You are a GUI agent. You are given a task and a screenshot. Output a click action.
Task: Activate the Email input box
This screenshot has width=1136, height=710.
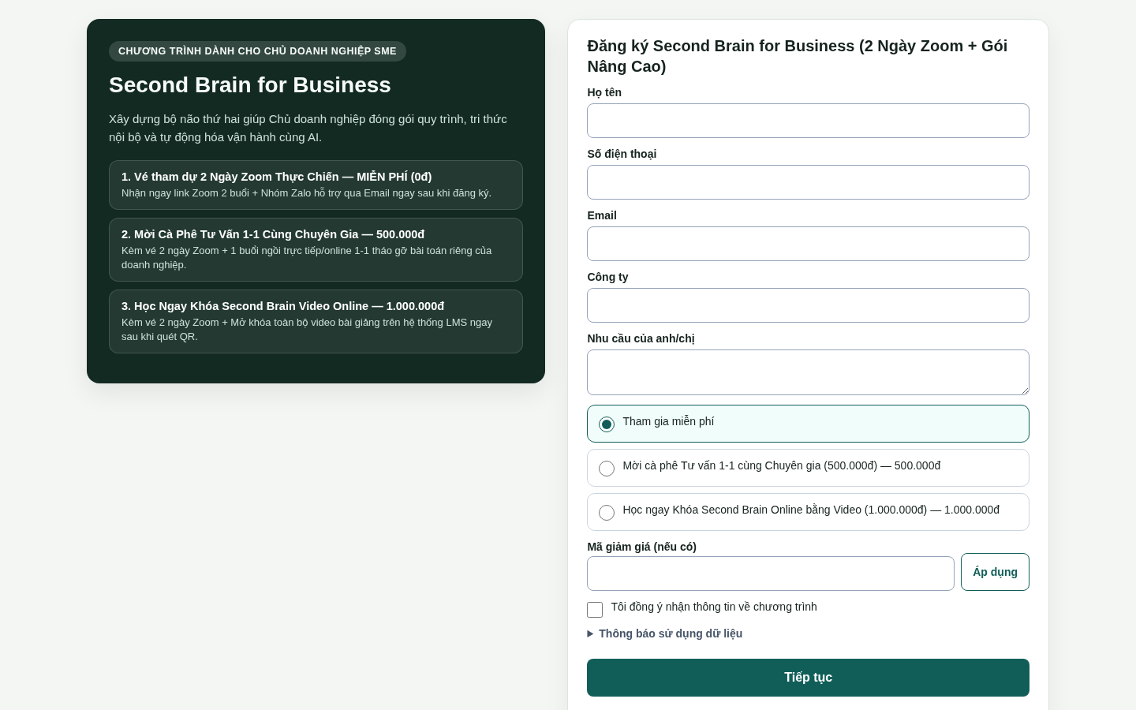click(808, 244)
